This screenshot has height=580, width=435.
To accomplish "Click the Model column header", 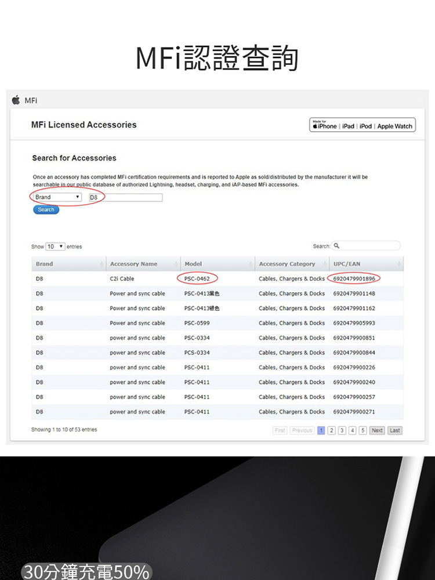I will click(x=193, y=264).
